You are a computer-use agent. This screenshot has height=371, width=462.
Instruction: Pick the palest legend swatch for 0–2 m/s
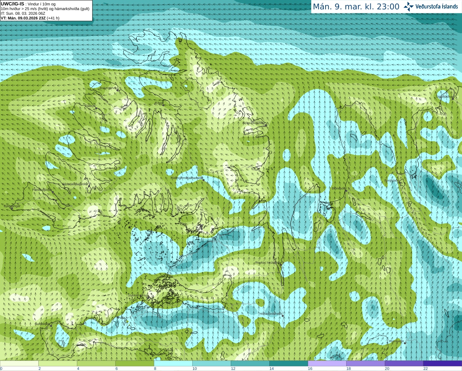point(19,363)
